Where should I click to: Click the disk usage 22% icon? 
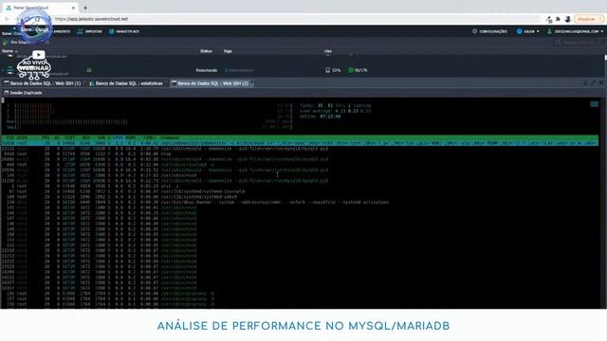pos(327,70)
